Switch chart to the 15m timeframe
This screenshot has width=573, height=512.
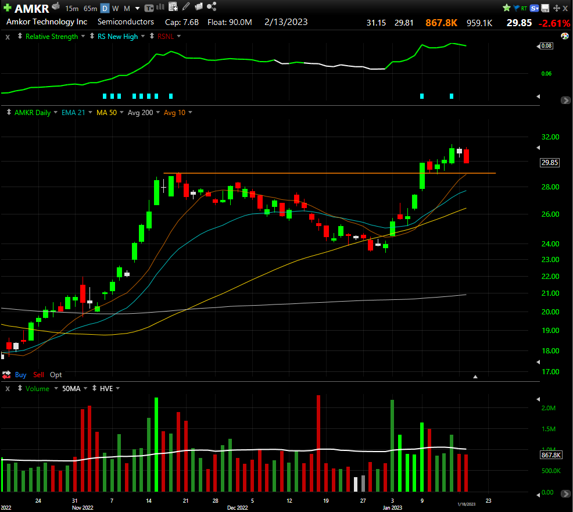(x=72, y=8)
